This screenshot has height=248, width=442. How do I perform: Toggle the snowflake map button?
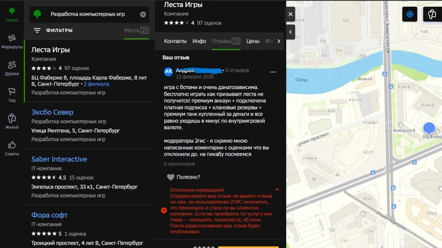[x=410, y=14]
